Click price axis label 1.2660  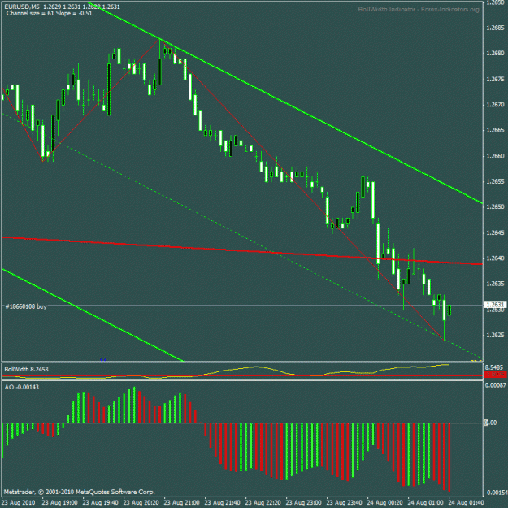pos(495,156)
